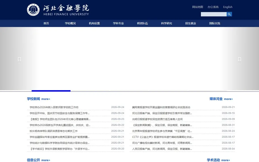The height and width of the screenshot is (162, 259).
Task: Open the 网站地图 sitemap link
Action: [197, 7]
